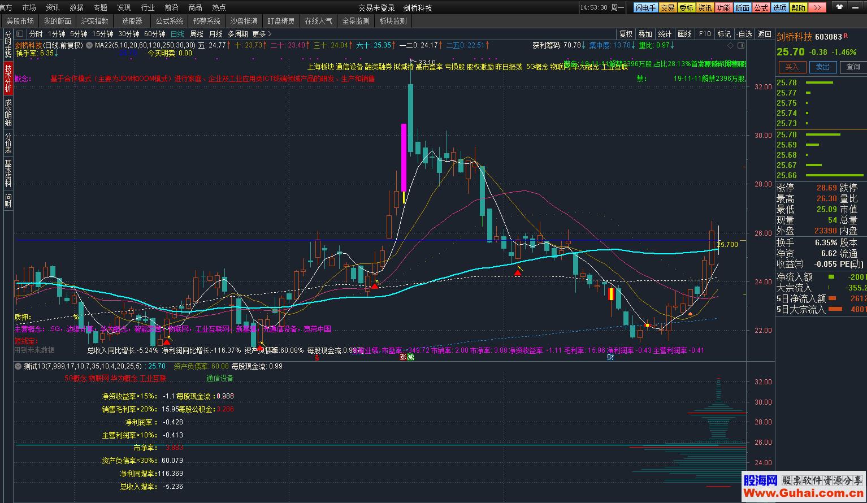This screenshot has width=867, height=503.
Task: Open 多周期 multi-period view
Action: pos(237,34)
